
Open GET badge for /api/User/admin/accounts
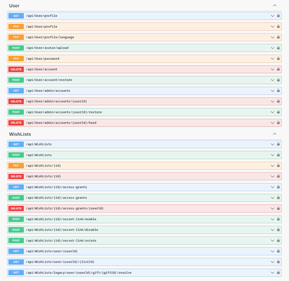(16, 91)
